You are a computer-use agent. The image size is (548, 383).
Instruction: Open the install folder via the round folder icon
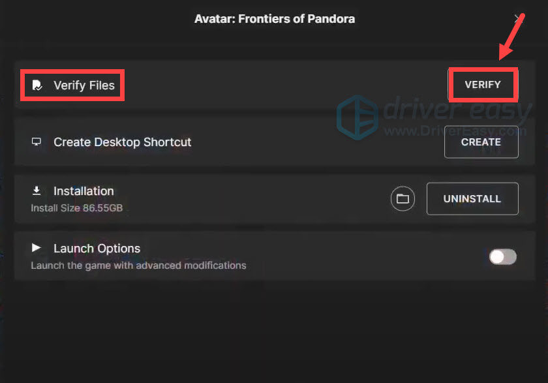(x=403, y=198)
